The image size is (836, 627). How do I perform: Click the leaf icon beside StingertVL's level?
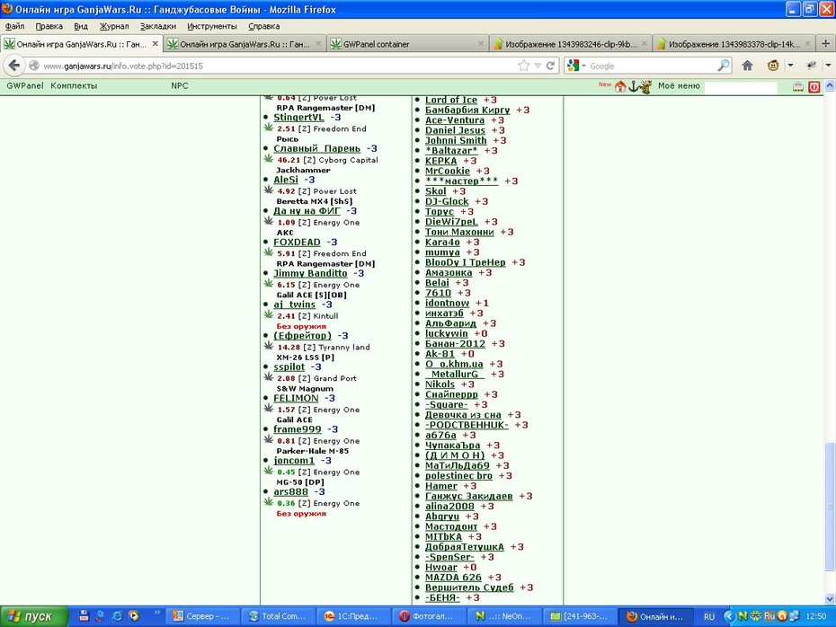click(x=269, y=128)
